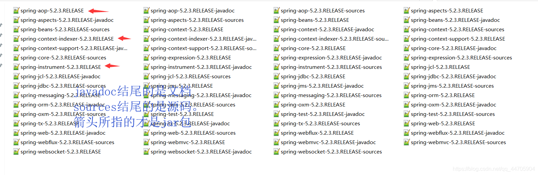Click the icon of spring-jcl-5.2.3.RELEASE (no suffix)

407,67
